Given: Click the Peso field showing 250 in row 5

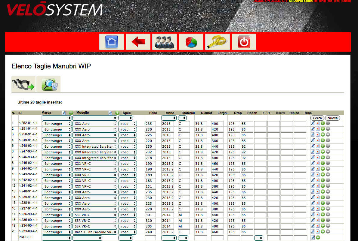Looking at the screenshot, I should (x=150, y=146).
